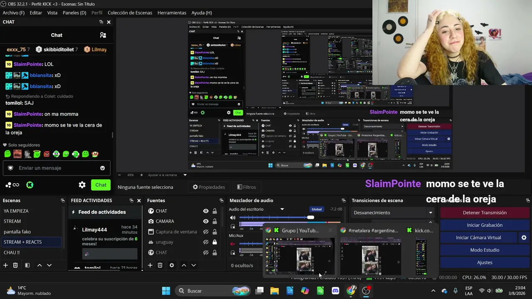Show the Captura de ventana source
Image resolution: width=532 pixels, height=299 pixels.
click(x=206, y=232)
